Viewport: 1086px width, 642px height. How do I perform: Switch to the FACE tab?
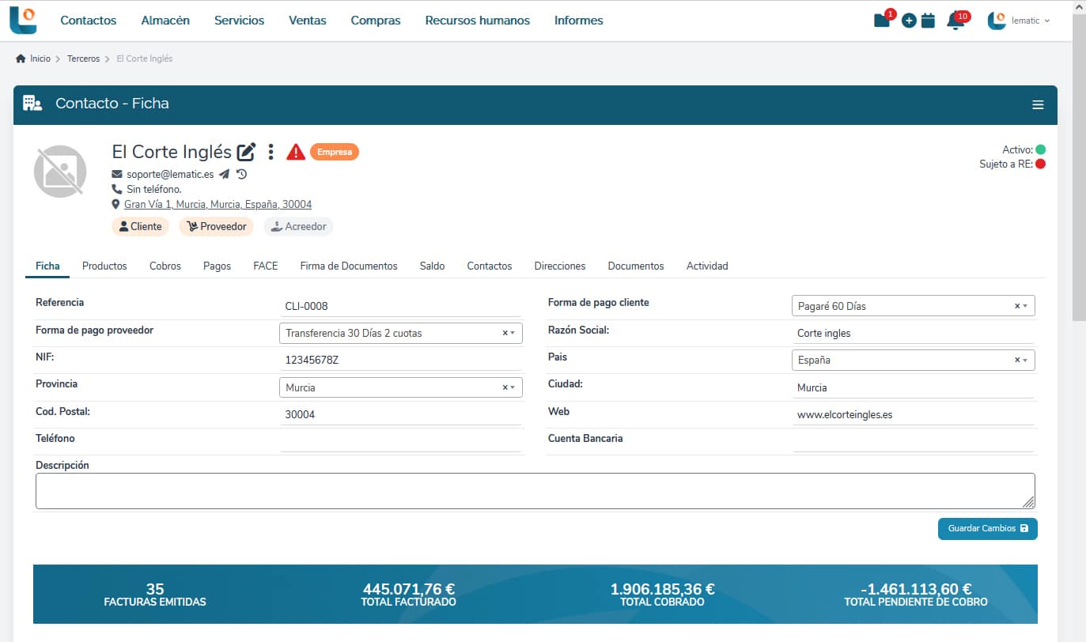pyautogui.click(x=266, y=266)
